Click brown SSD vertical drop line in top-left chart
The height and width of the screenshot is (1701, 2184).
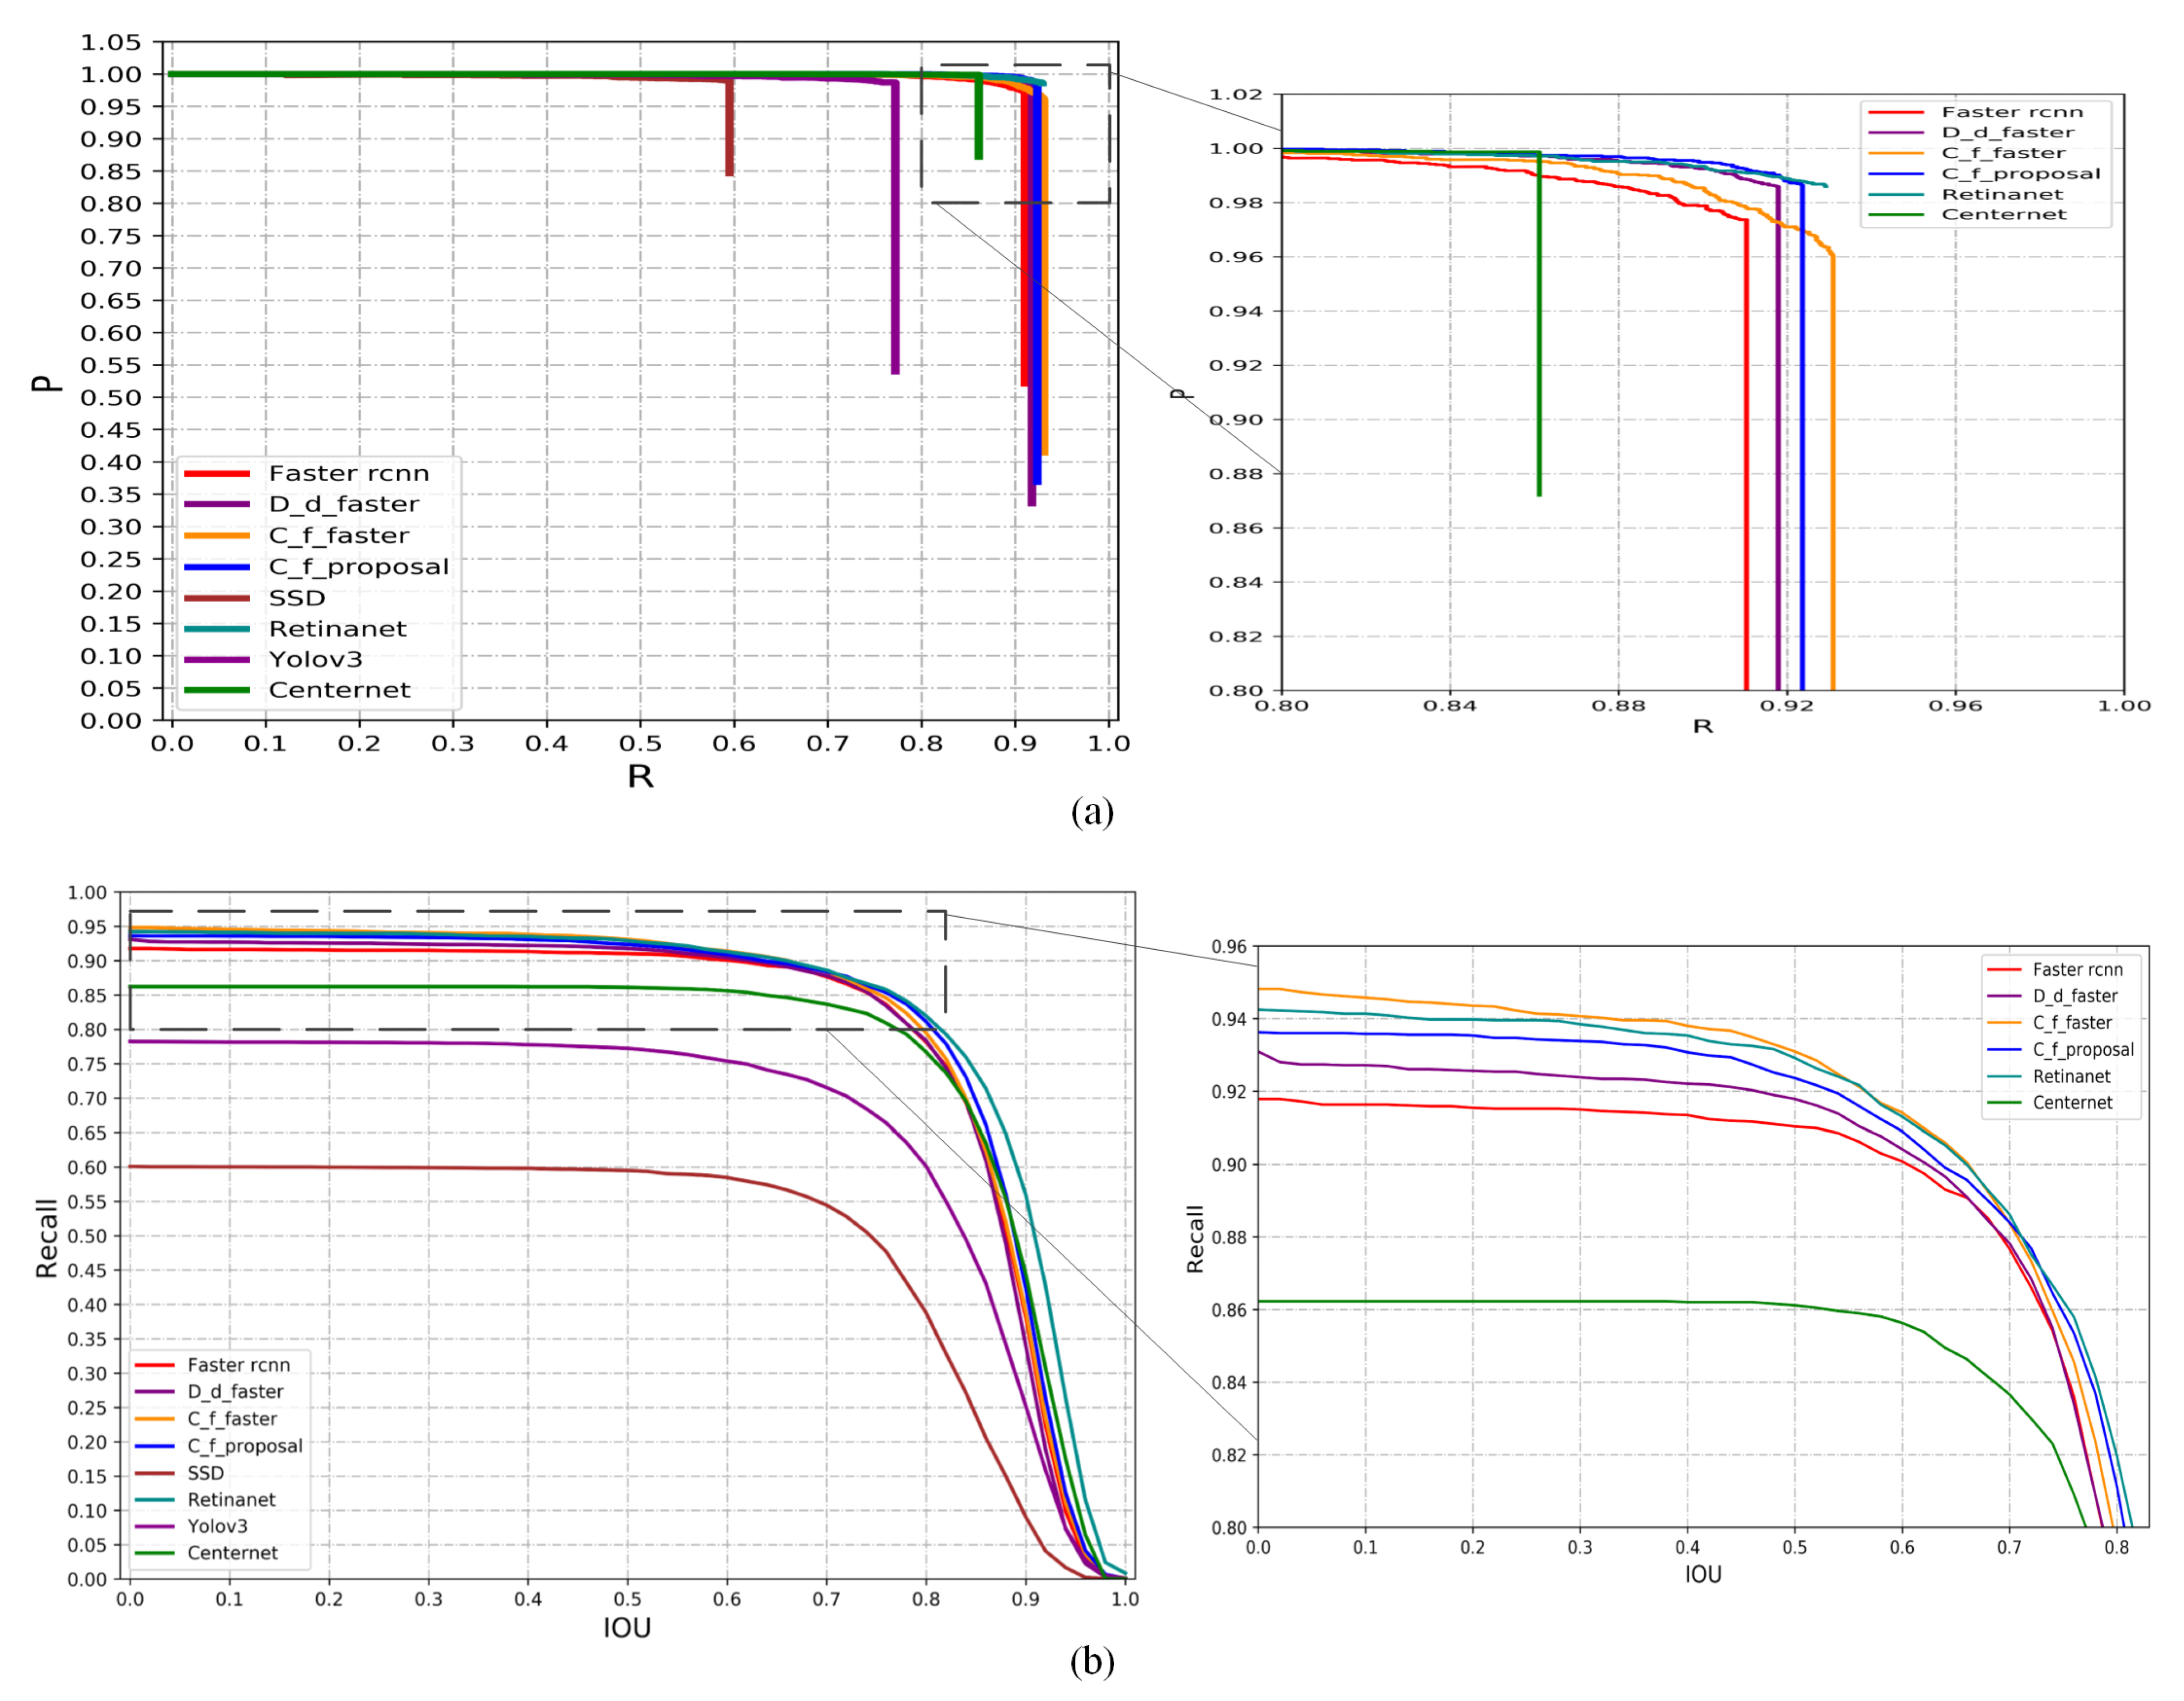tap(729, 130)
